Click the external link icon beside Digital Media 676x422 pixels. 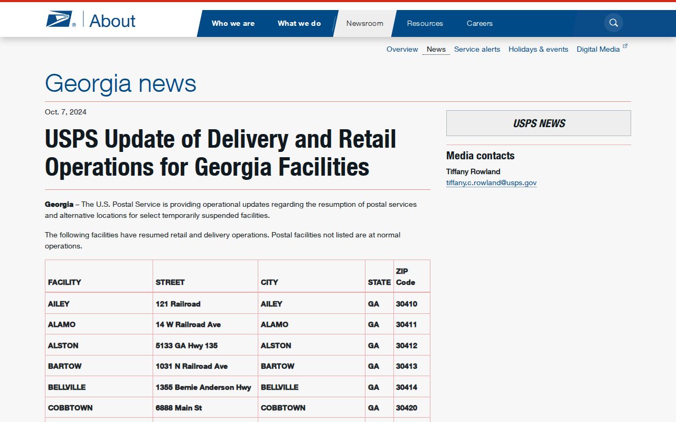(625, 46)
